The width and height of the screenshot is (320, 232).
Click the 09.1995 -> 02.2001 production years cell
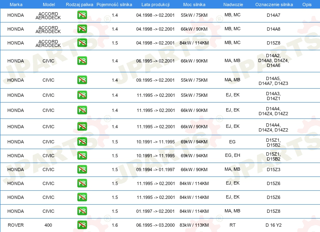coord(155,80)
